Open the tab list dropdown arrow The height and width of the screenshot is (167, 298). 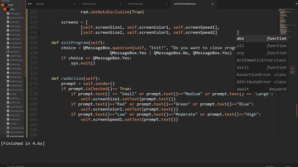click(296, 3)
